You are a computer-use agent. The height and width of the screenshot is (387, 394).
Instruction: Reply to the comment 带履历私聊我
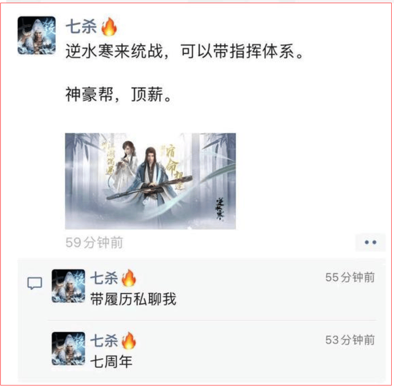(x=133, y=299)
